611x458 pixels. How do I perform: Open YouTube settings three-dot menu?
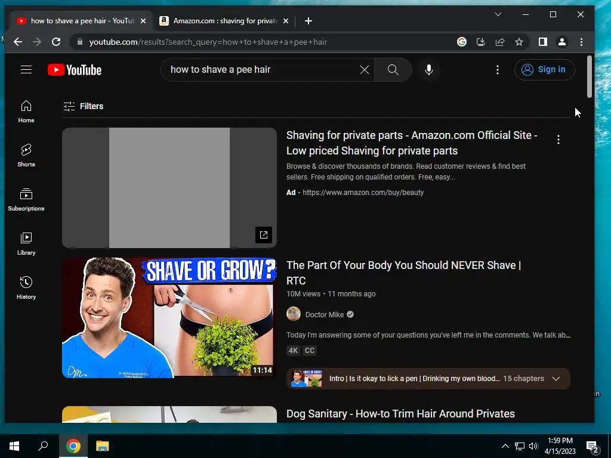[x=497, y=70]
